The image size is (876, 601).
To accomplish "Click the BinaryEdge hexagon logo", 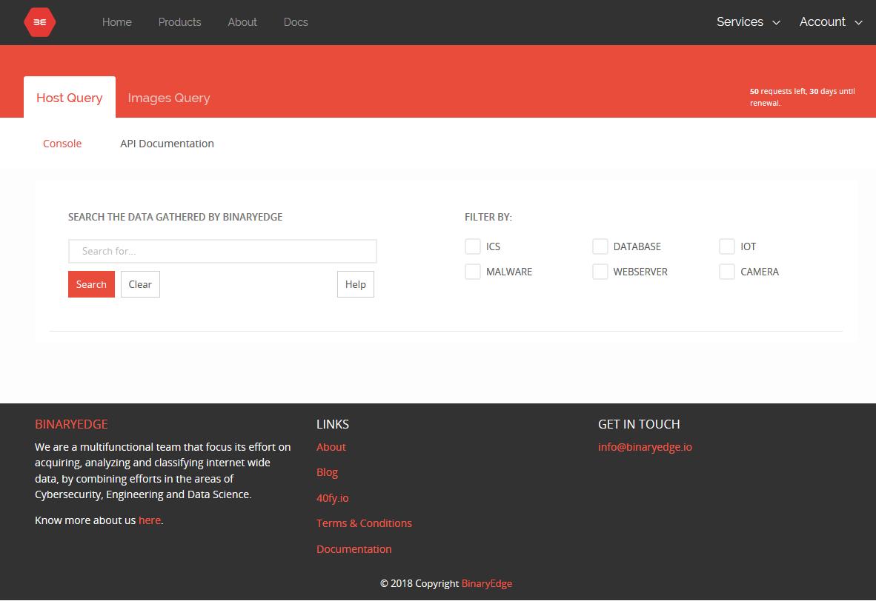I will pyautogui.click(x=40, y=22).
